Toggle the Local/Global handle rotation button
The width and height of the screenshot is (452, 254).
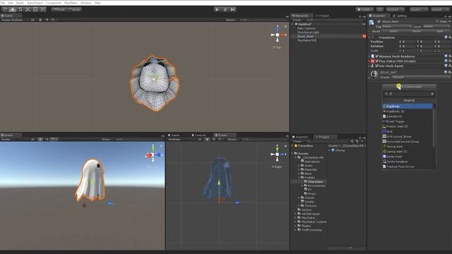tap(74, 9)
